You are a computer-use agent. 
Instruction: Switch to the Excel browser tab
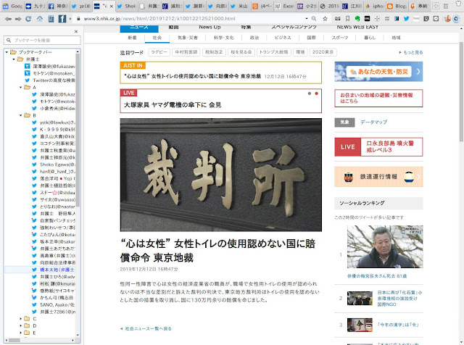click(284, 6)
